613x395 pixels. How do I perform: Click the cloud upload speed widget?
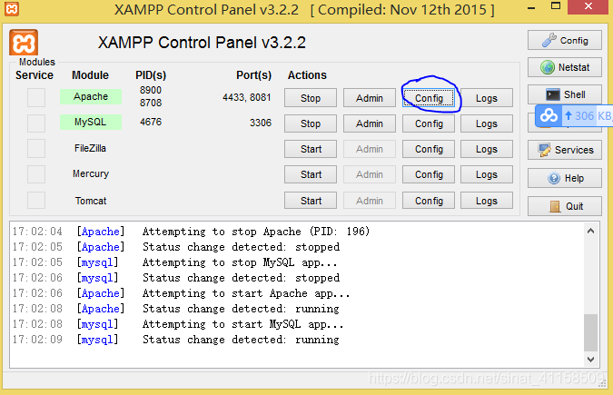click(574, 115)
